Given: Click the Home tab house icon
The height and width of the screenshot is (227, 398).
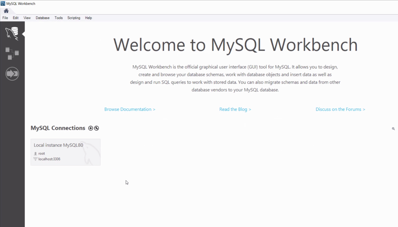Looking at the screenshot, I should tap(6, 11).
